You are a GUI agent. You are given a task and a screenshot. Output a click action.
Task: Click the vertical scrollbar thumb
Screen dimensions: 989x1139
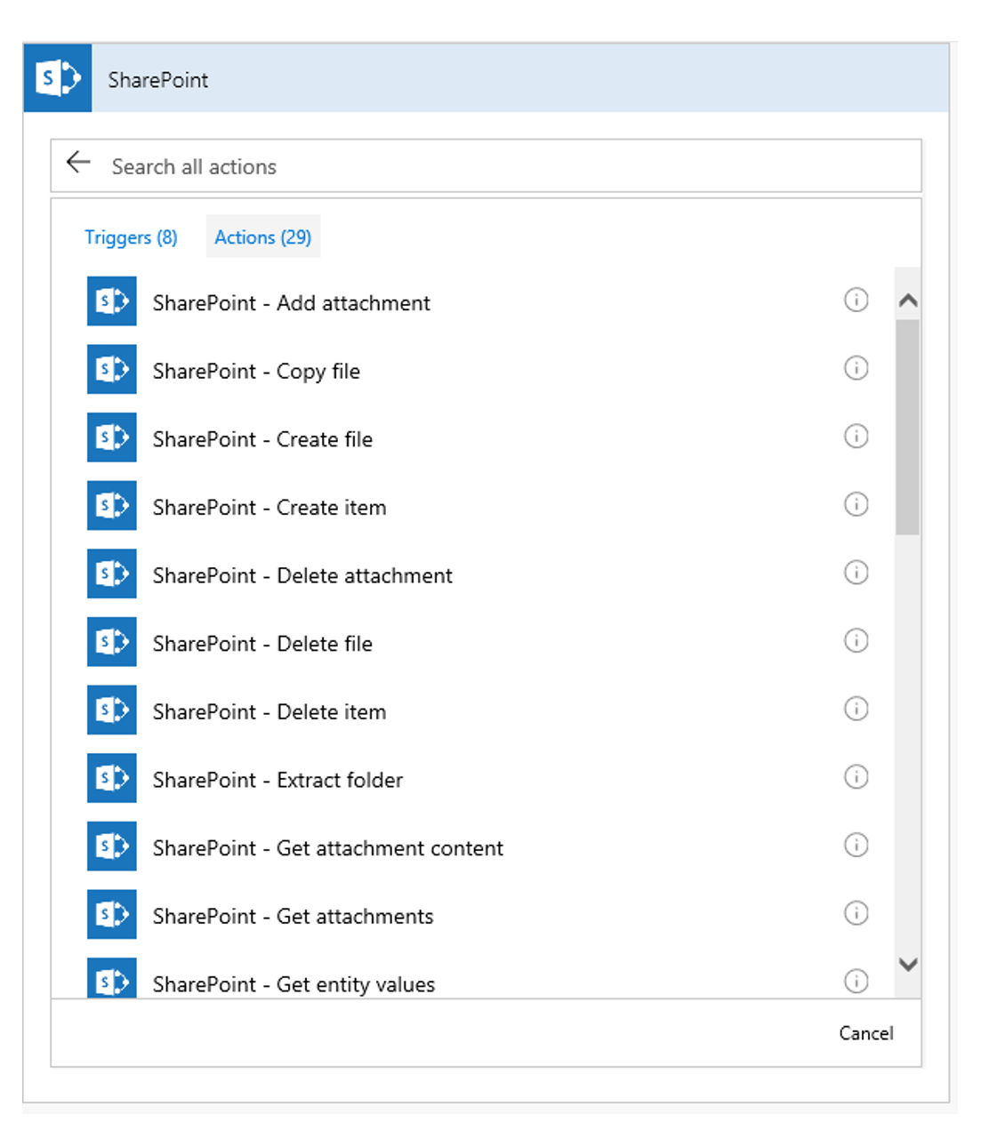tap(908, 428)
